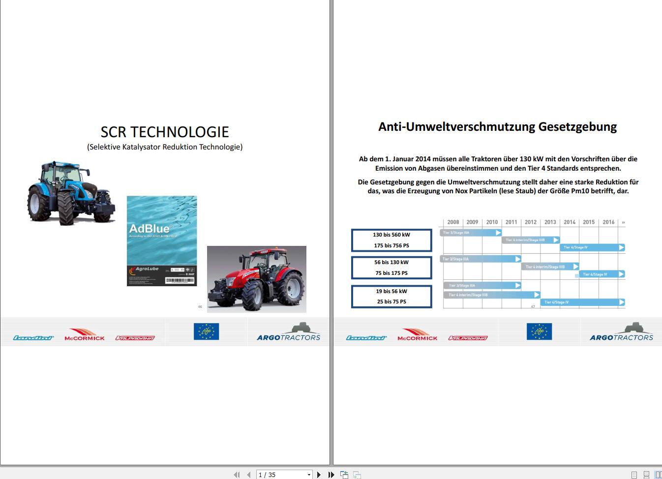Switch to continuous scrolling layout
The width and height of the screenshot is (662, 479).
point(646,475)
